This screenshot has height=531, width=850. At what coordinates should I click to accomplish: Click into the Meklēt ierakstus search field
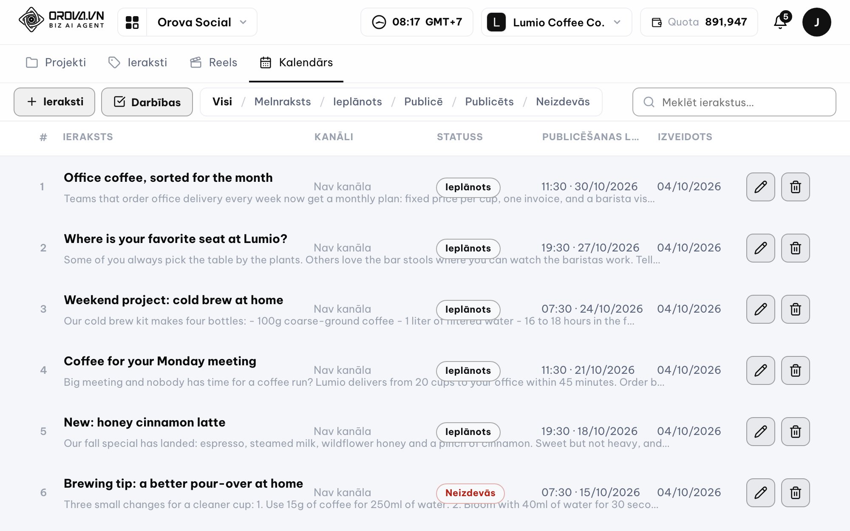pos(734,102)
